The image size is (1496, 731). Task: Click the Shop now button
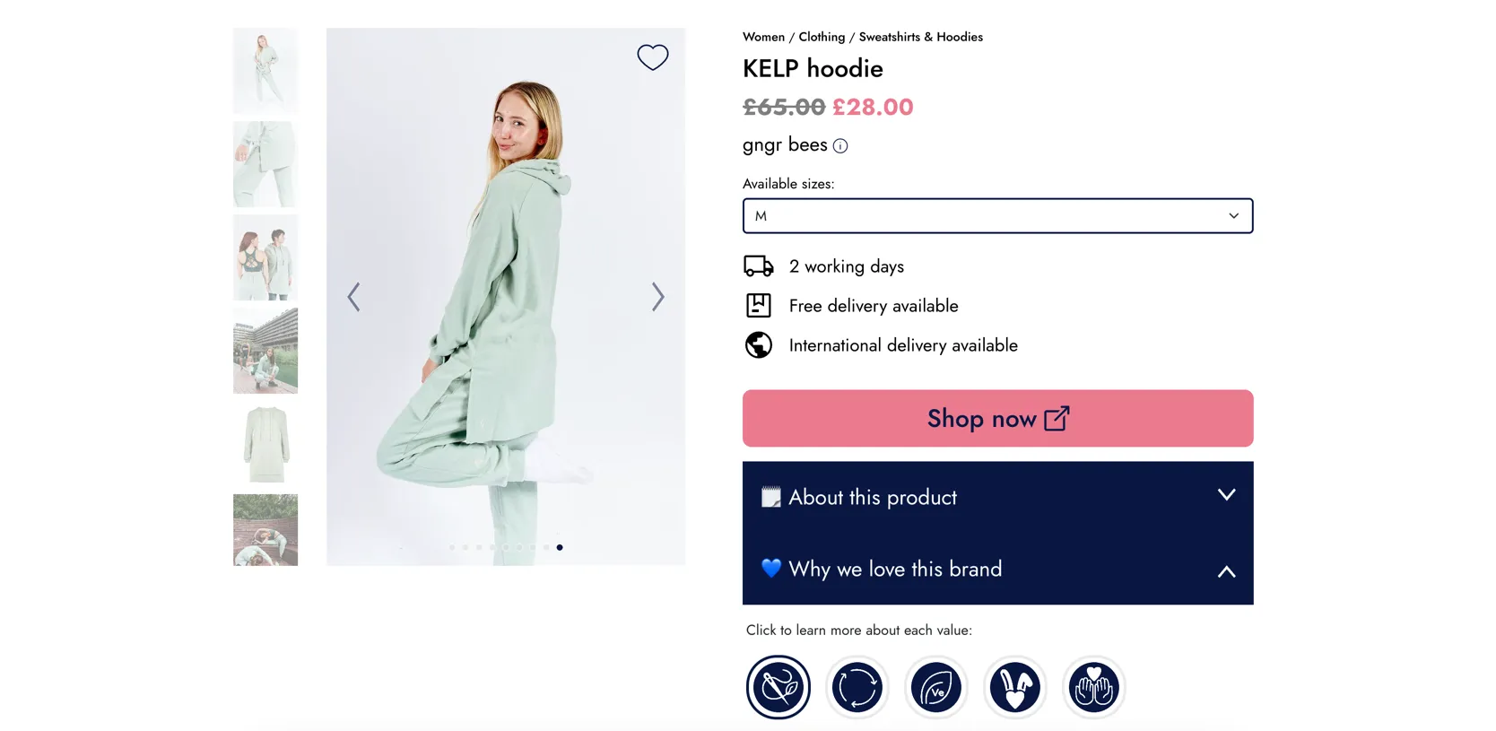coord(996,418)
